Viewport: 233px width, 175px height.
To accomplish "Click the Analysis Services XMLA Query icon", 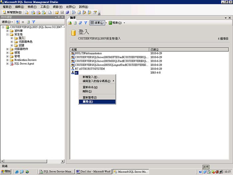I will (x=44, y=12).
